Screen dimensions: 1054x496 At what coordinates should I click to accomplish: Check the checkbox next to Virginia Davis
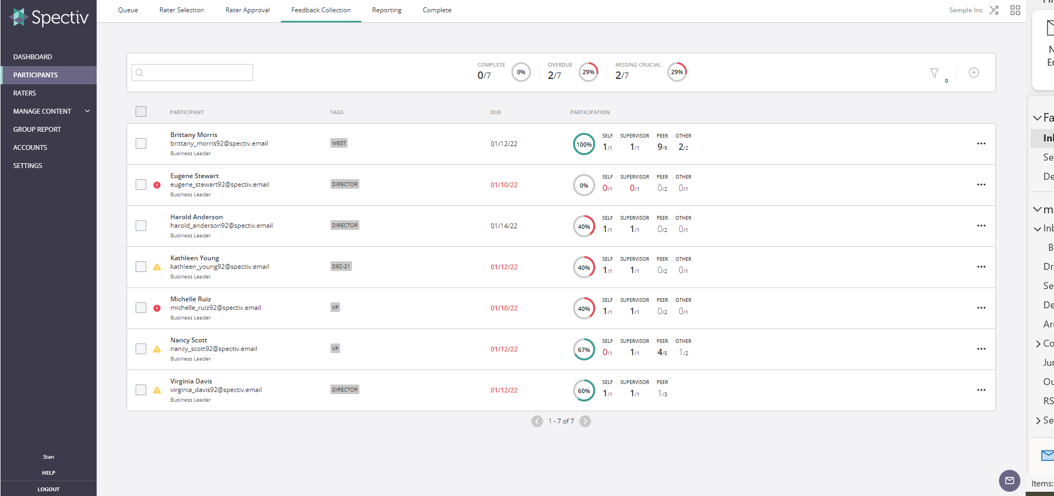click(141, 390)
